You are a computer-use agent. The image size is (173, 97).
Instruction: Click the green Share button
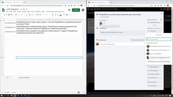tap(76, 10)
